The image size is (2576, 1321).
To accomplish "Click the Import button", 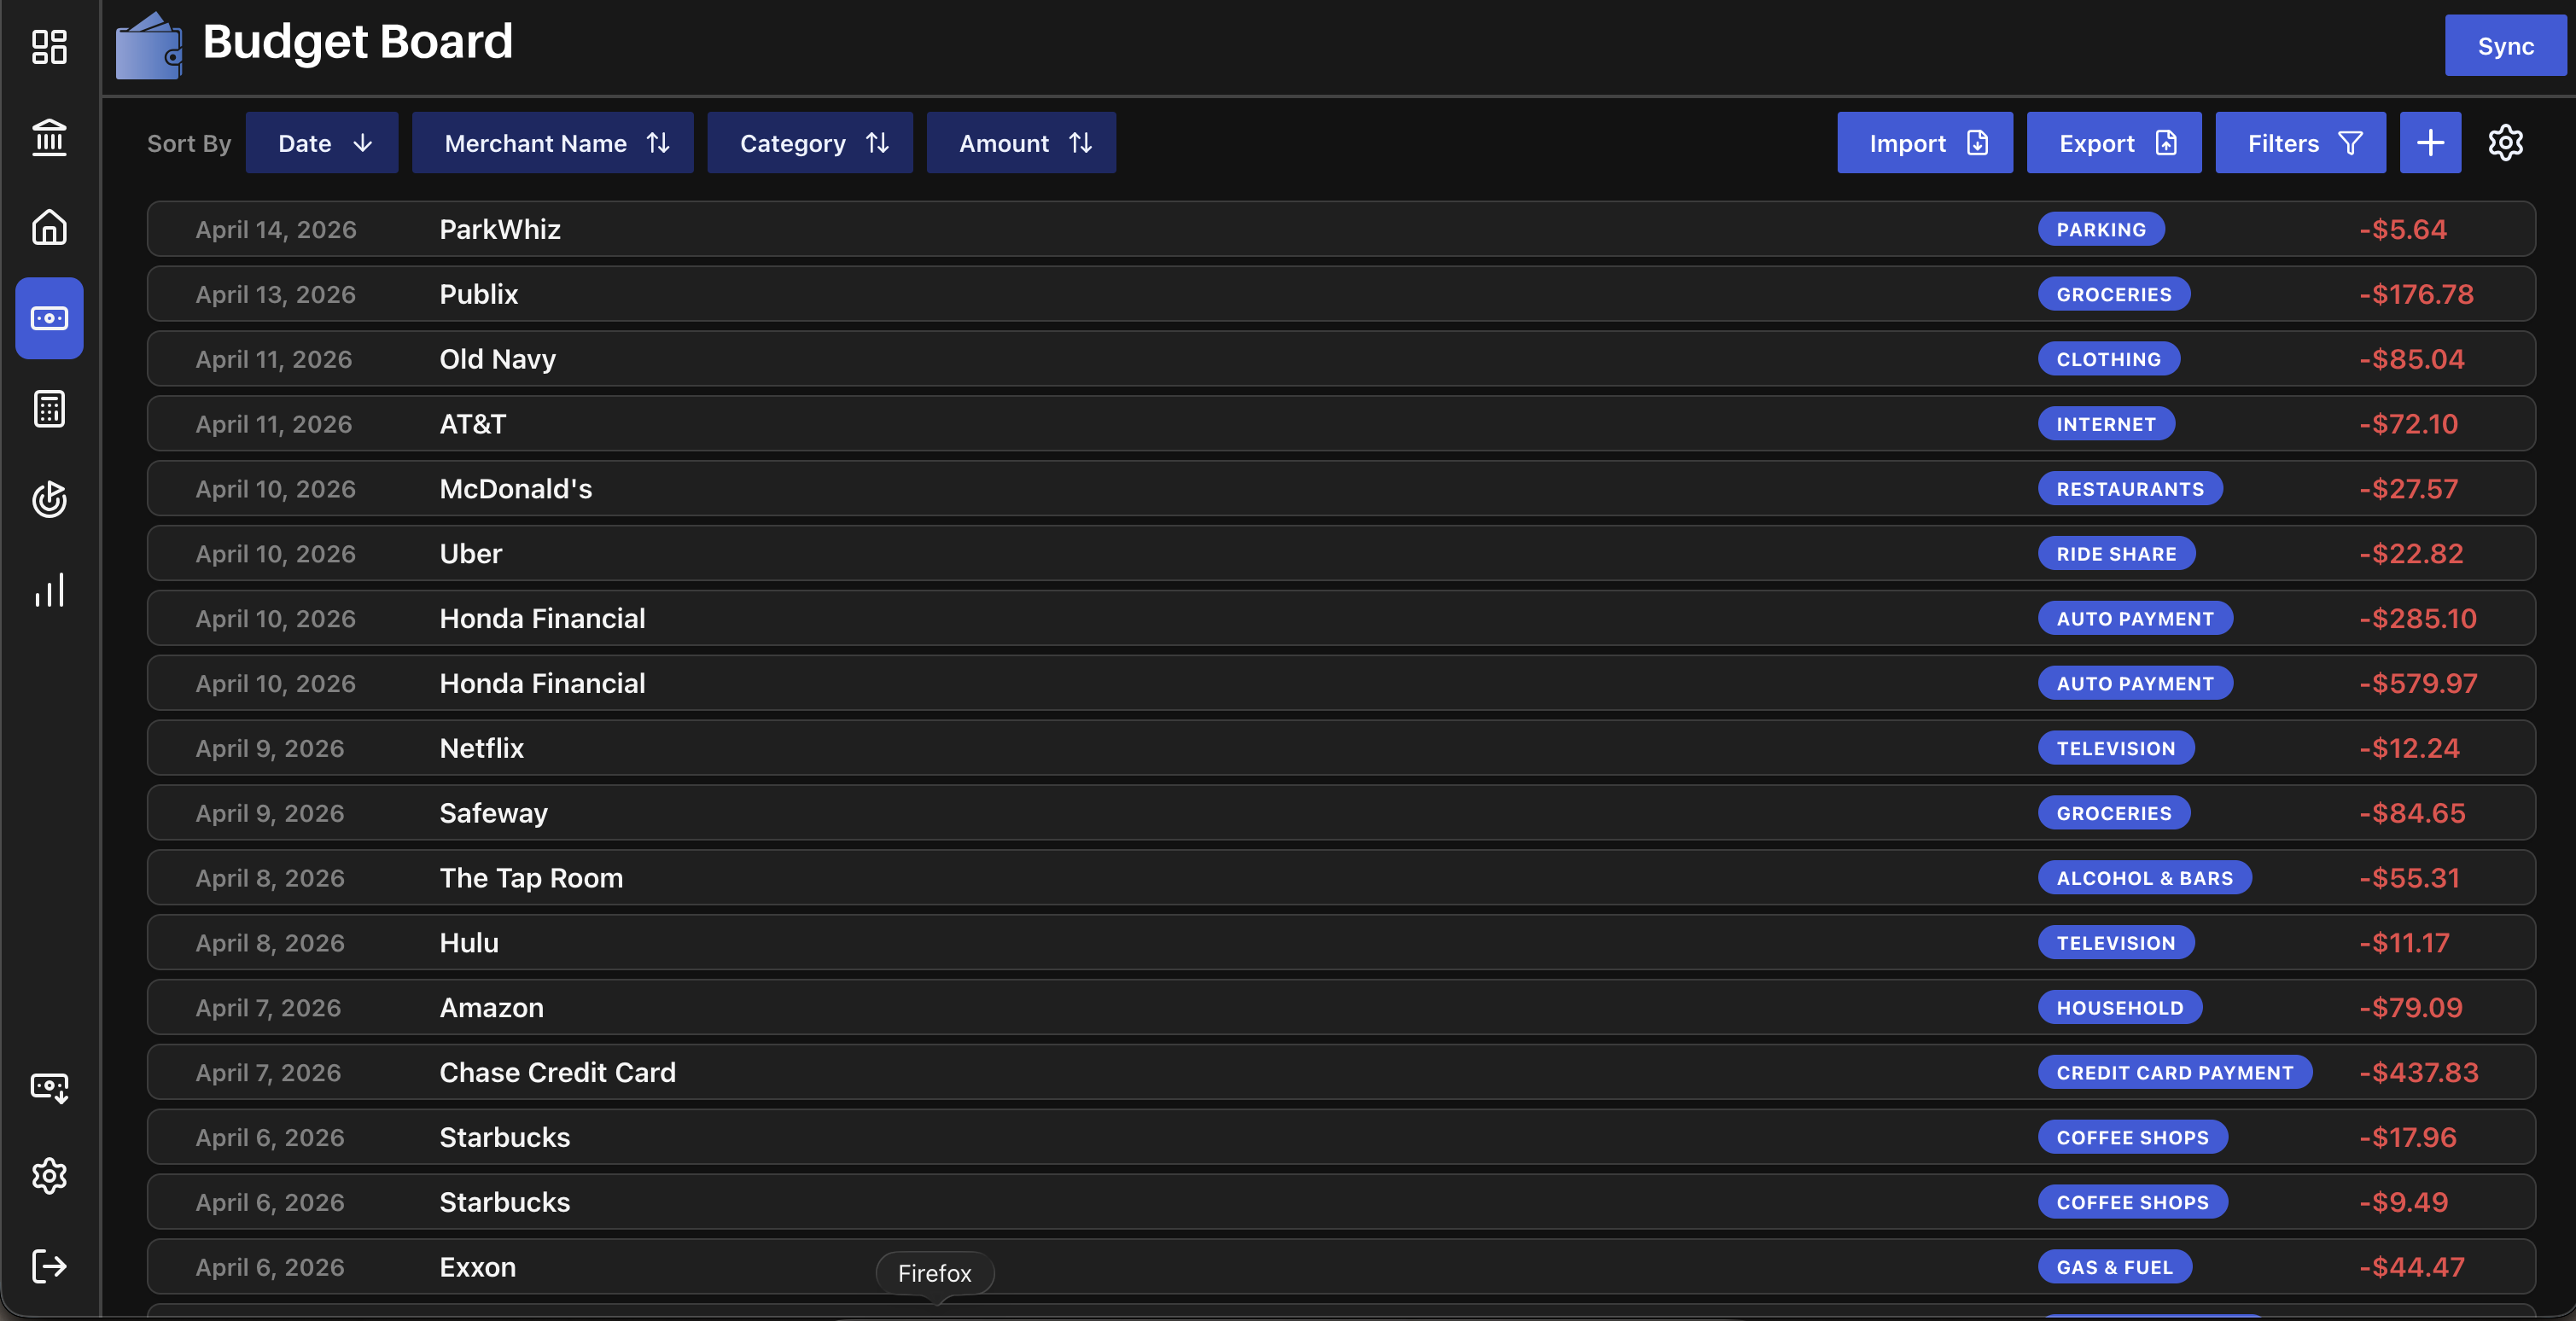I will click(1924, 143).
